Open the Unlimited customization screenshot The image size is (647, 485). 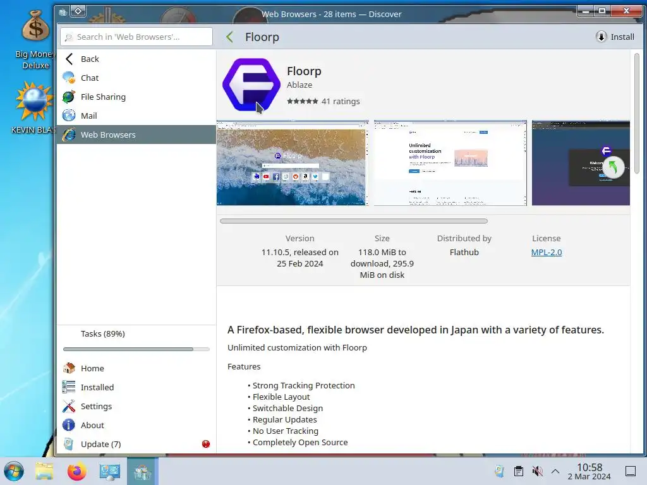(450, 163)
